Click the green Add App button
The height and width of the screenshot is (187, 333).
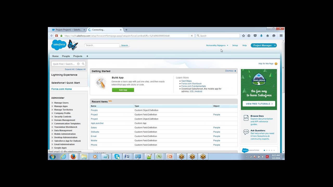123,90
